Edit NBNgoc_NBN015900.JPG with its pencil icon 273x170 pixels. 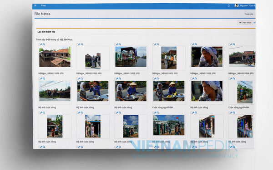tap(79, 44)
